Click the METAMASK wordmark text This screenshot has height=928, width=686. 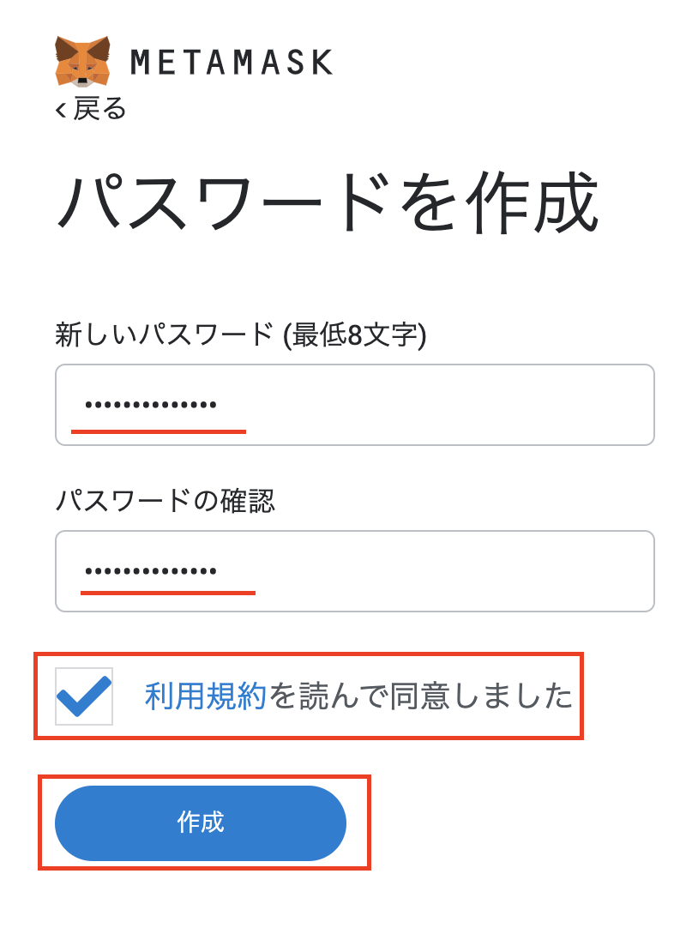coord(232,62)
